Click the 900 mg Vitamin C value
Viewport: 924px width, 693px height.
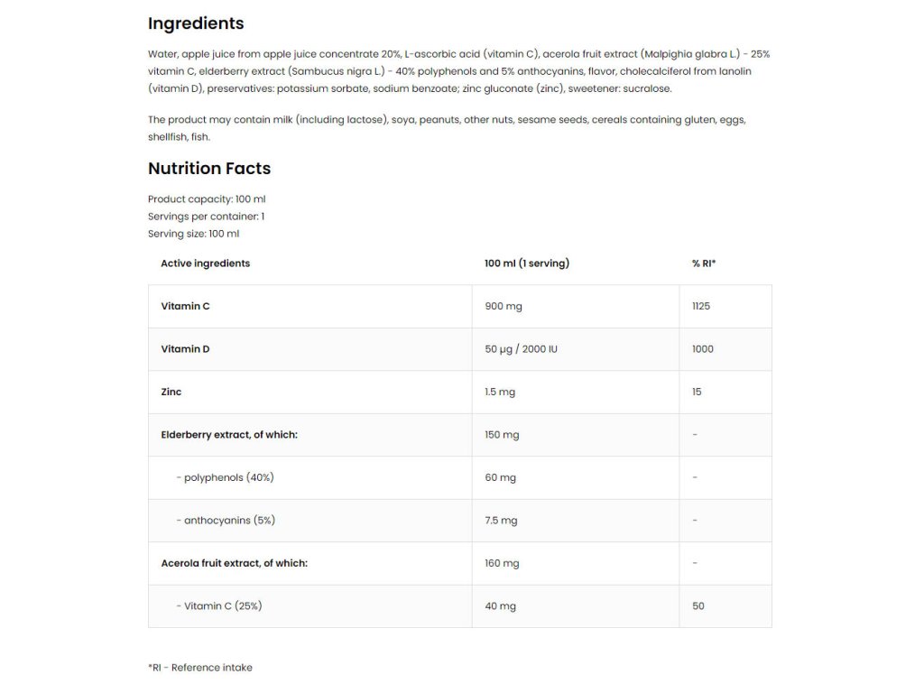pyautogui.click(x=504, y=307)
